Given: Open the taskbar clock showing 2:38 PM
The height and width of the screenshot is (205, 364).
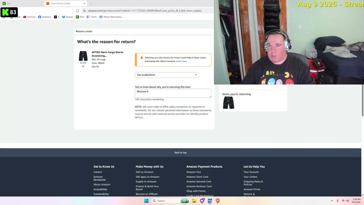Looking at the screenshot, I should pos(356,201).
